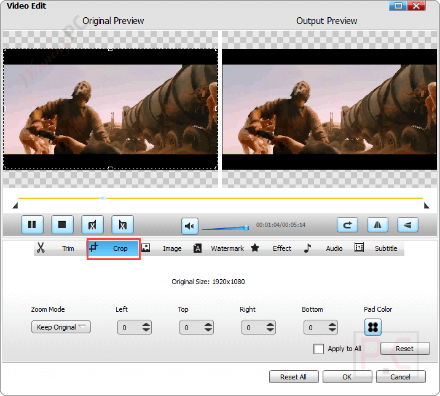440x396 pixels.
Task: Decrease the Top crop value
Action: (208, 330)
